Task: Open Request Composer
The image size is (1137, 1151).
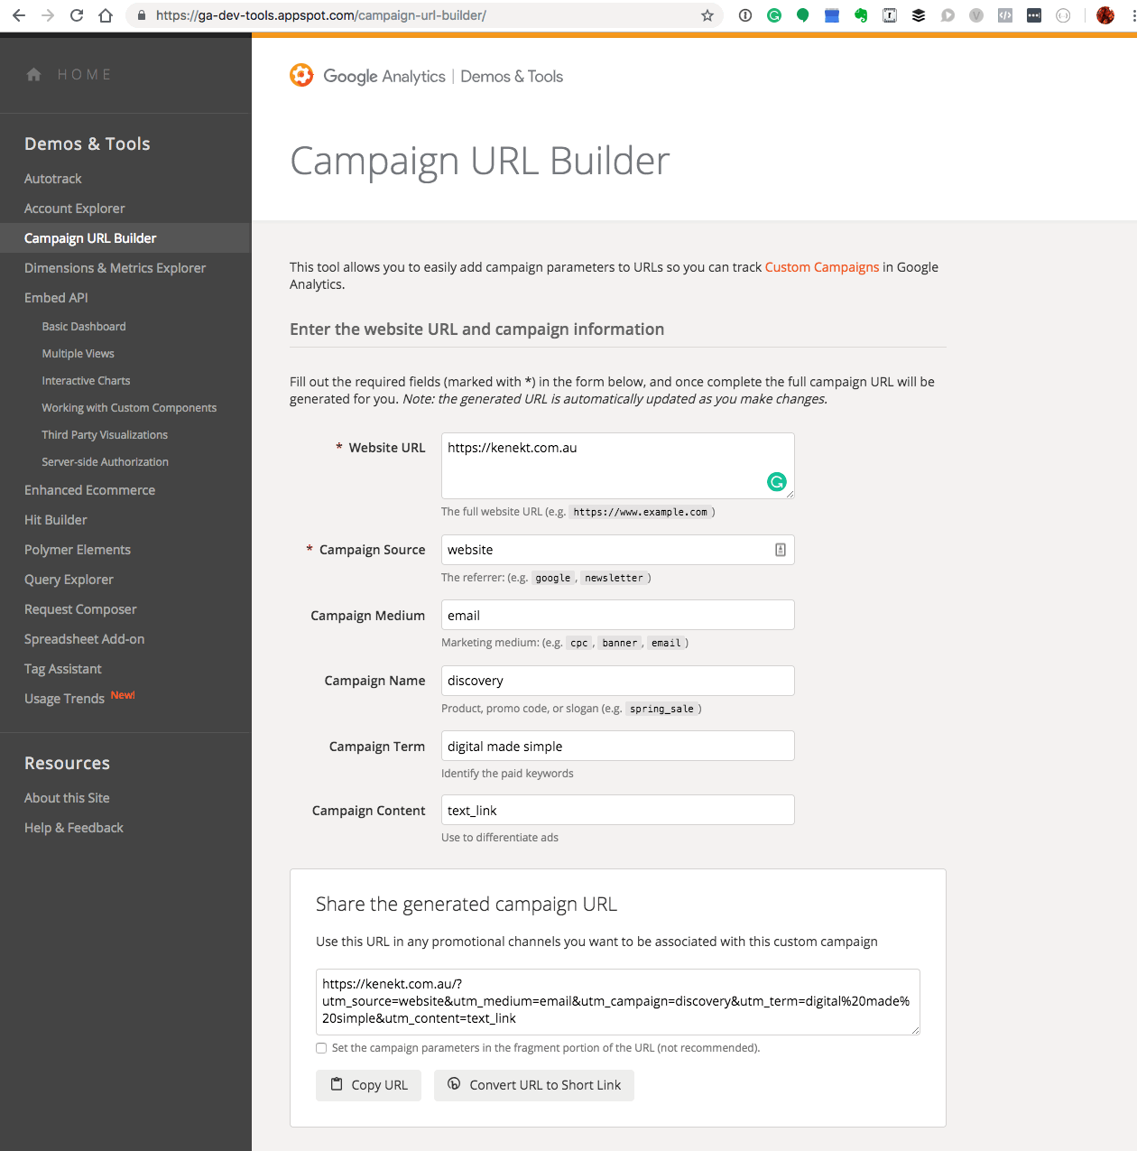Action: [80, 609]
